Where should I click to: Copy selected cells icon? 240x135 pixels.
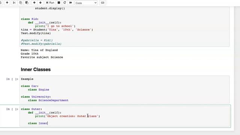pyautogui.click(x=21, y=3)
